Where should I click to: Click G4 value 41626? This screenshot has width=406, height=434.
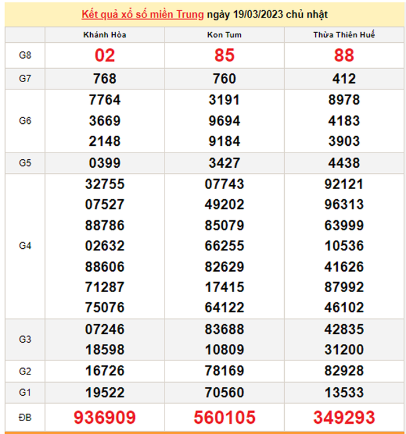(x=344, y=267)
